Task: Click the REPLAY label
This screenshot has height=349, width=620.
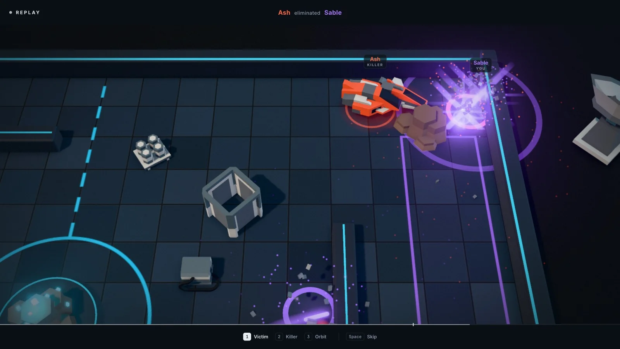Action: coord(28,12)
